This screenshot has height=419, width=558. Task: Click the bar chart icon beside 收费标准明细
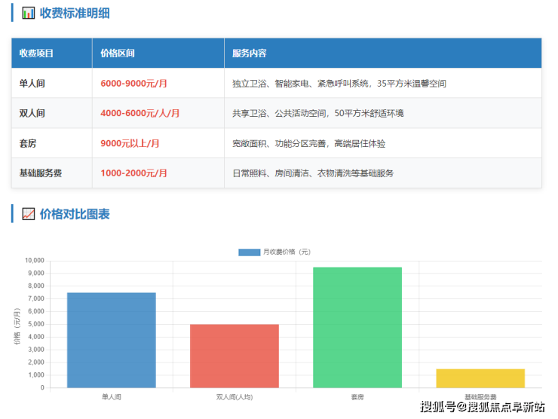coord(28,13)
